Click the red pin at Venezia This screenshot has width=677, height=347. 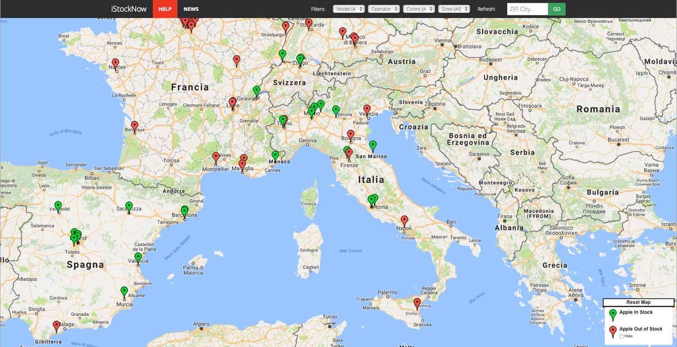tap(367, 110)
